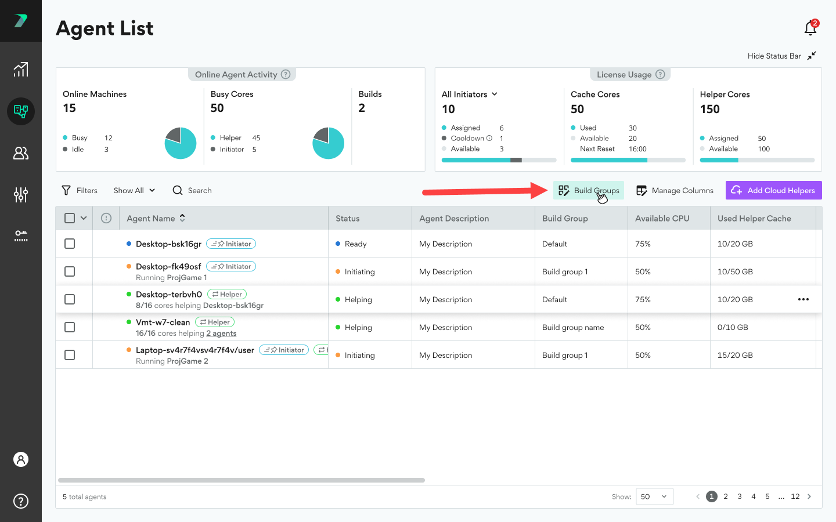This screenshot has width=836, height=522.
Task: Open the settings sliders sidebar icon
Action: (21, 195)
